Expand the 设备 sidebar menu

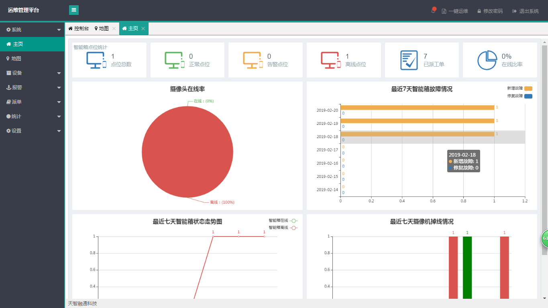[32, 73]
